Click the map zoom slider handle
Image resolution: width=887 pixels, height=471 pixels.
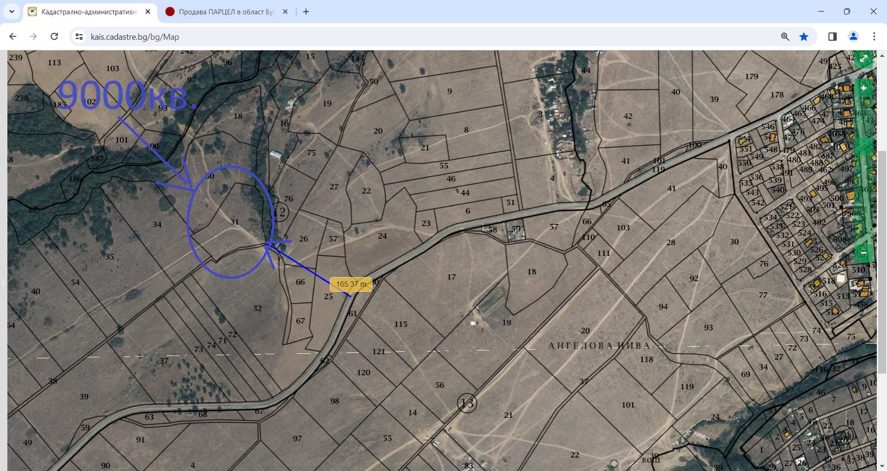pos(863,147)
